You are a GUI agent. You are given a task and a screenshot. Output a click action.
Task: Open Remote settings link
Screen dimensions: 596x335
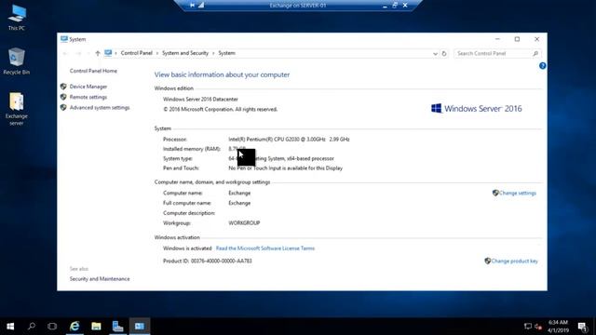(88, 97)
